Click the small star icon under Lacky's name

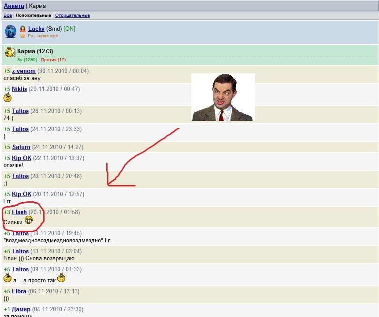tap(23, 36)
